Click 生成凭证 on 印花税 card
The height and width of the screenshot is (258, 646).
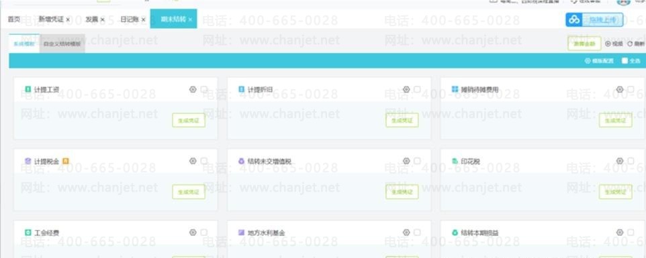[616, 192]
